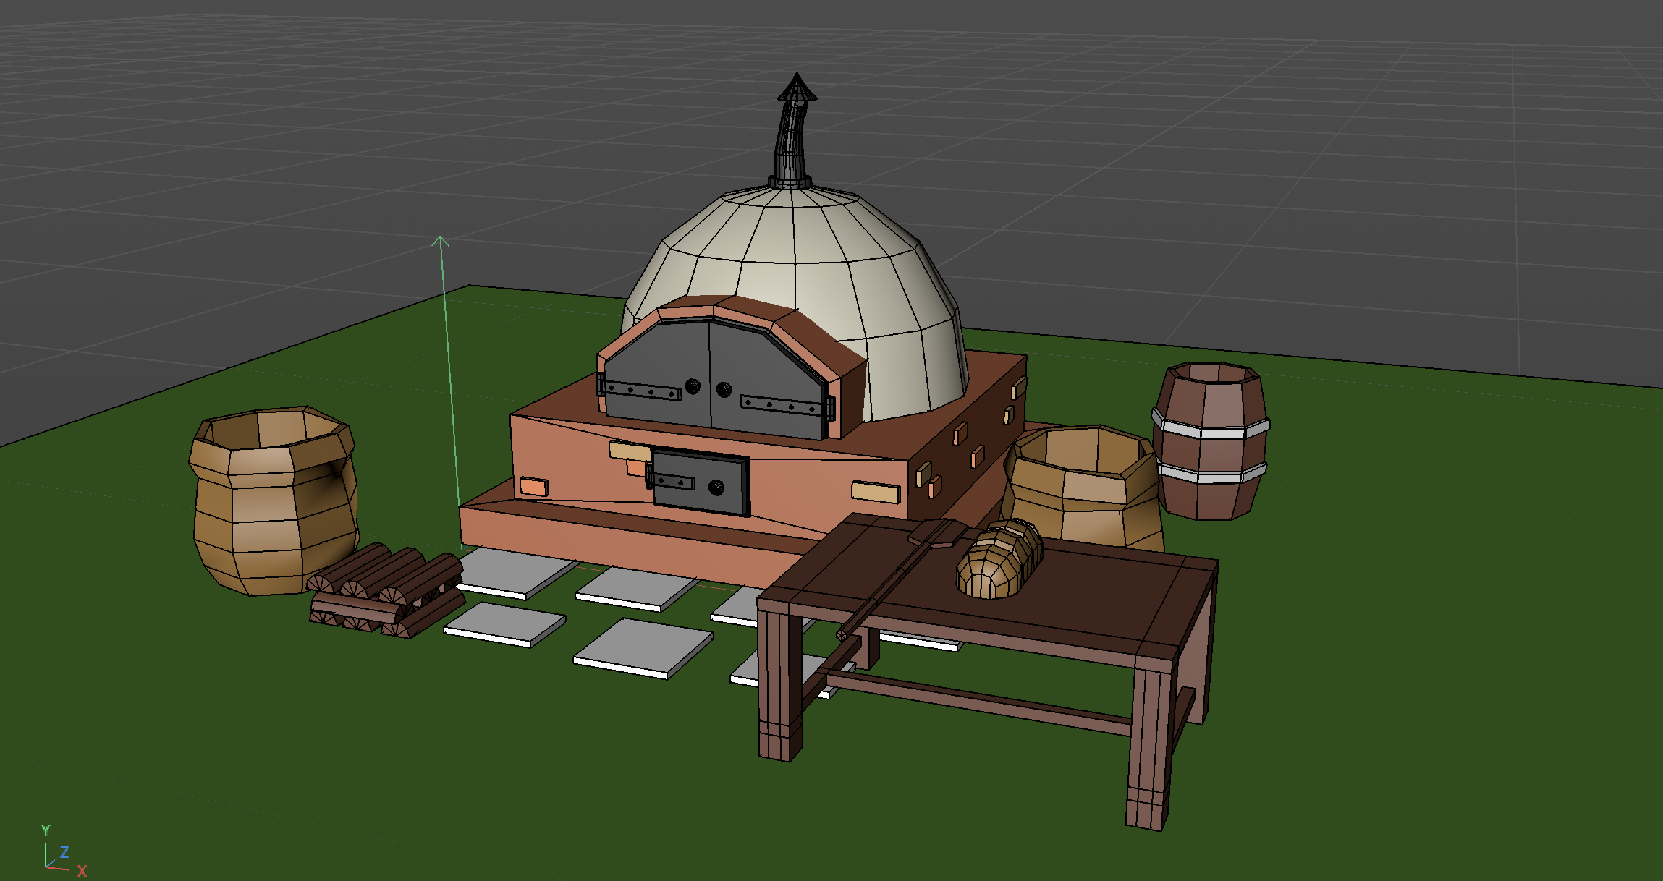Select the tan brick on oven front right
This screenshot has height=881, width=1663.
(x=876, y=492)
